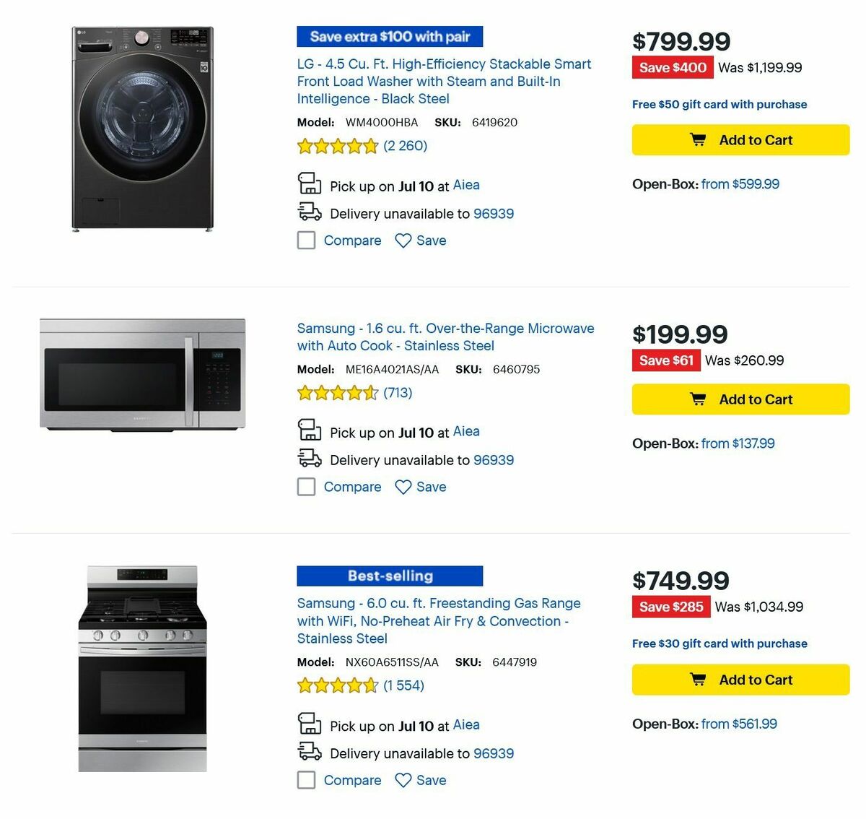Click the delivery truck icon for the Samsung microwave

point(310,458)
